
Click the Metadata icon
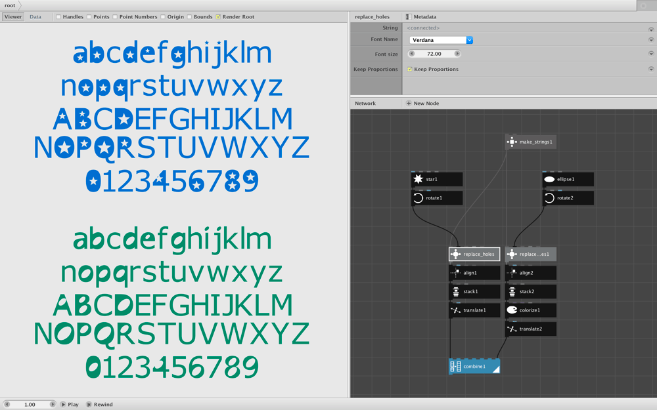pyautogui.click(x=409, y=17)
